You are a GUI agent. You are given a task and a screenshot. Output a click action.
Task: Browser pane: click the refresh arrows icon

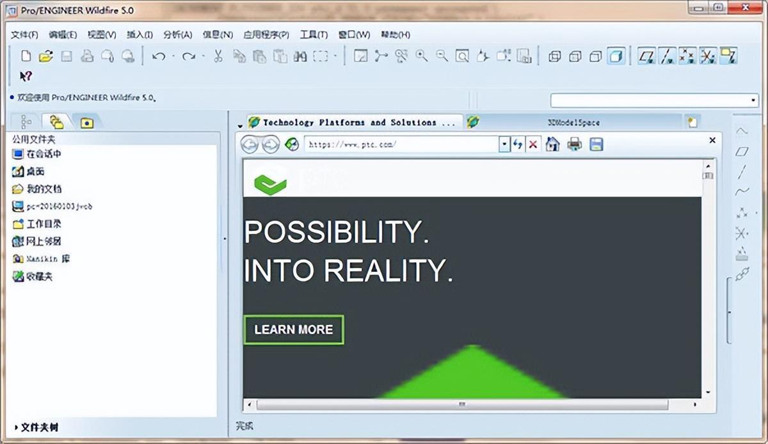(x=518, y=144)
